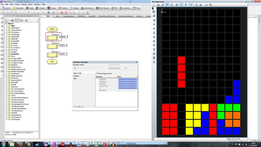Open the Outputs component category
Viewport: 261px width, 147px height.
pyautogui.click(x=40, y=8)
